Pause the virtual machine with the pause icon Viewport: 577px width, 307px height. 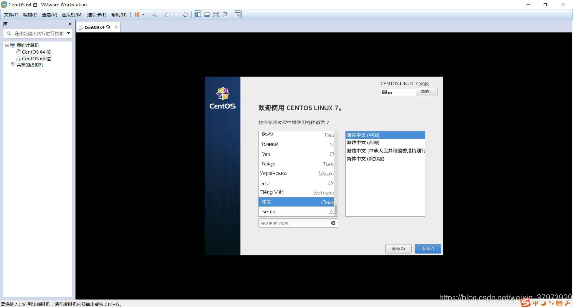point(137,15)
